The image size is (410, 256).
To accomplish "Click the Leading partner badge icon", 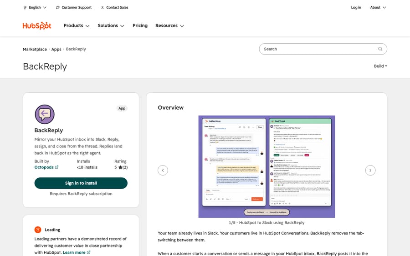I will click(x=38, y=230).
